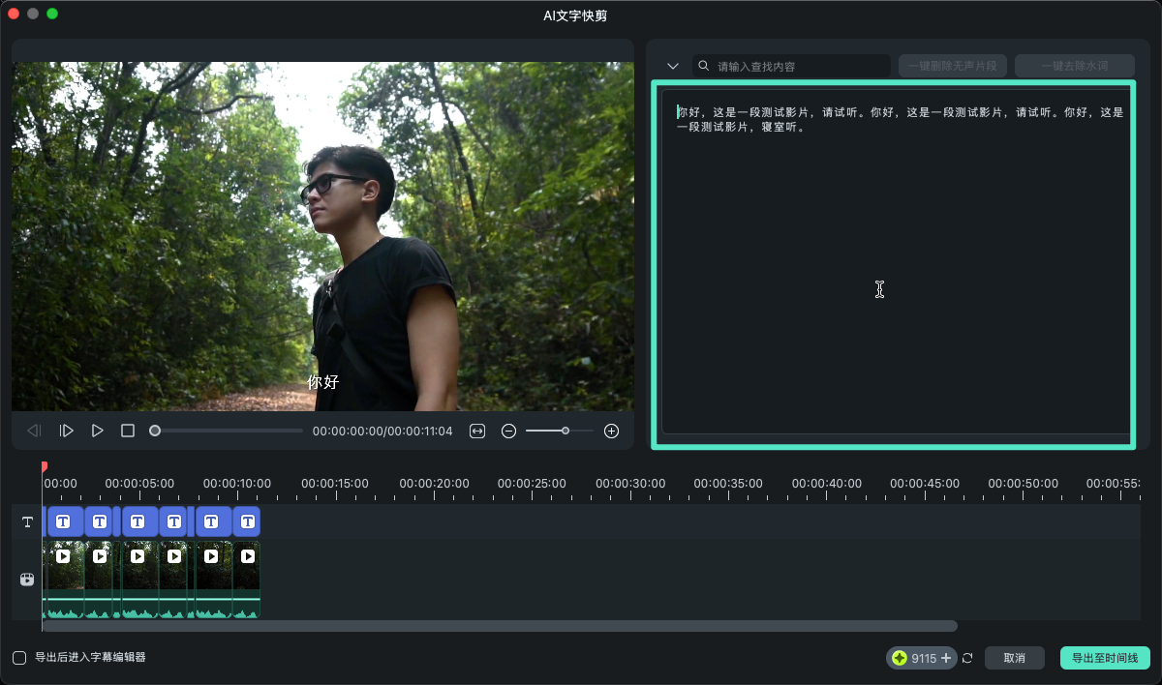Viewport: 1162px width, 685px height.
Task: Click the 一键去除水词 button
Action: tap(1074, 66)
